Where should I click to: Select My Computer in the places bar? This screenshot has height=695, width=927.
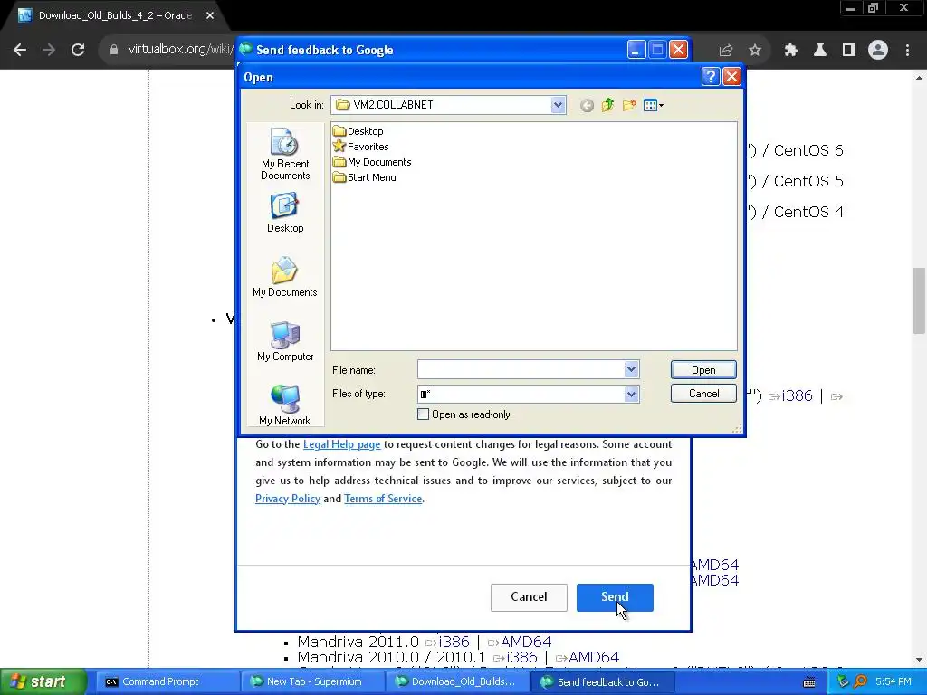[x=285, y=341]
